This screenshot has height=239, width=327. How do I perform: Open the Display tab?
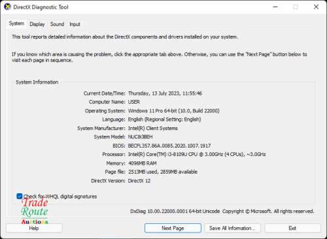[x=37, y=24]
